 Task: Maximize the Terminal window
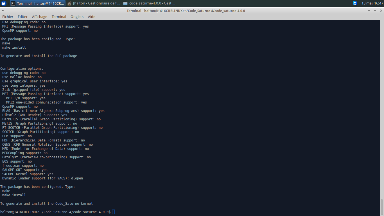[375, 11]
